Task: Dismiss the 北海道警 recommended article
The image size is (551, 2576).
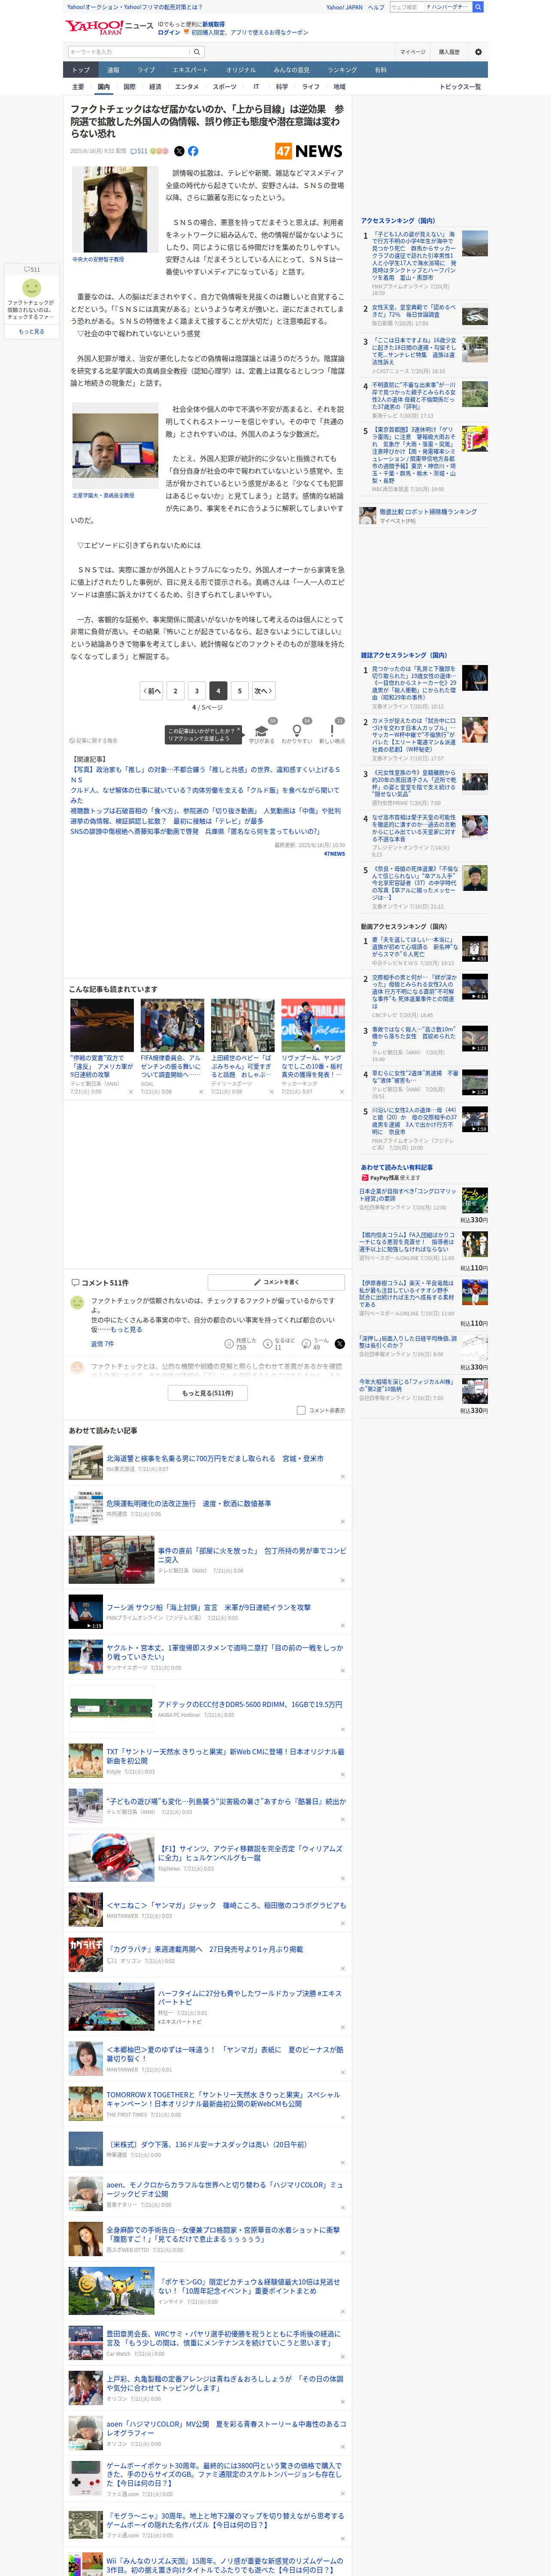Action: pos(342,1476)
